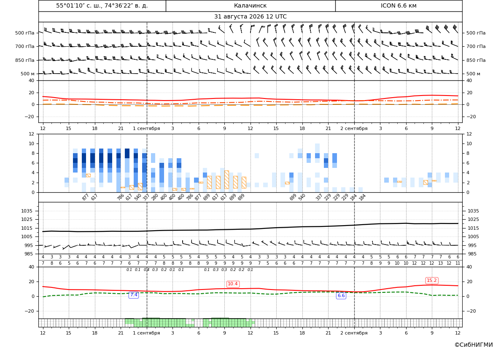Open the ©СибНИГМИ copyright text
The image size is (493, 348).
point(474,345)
